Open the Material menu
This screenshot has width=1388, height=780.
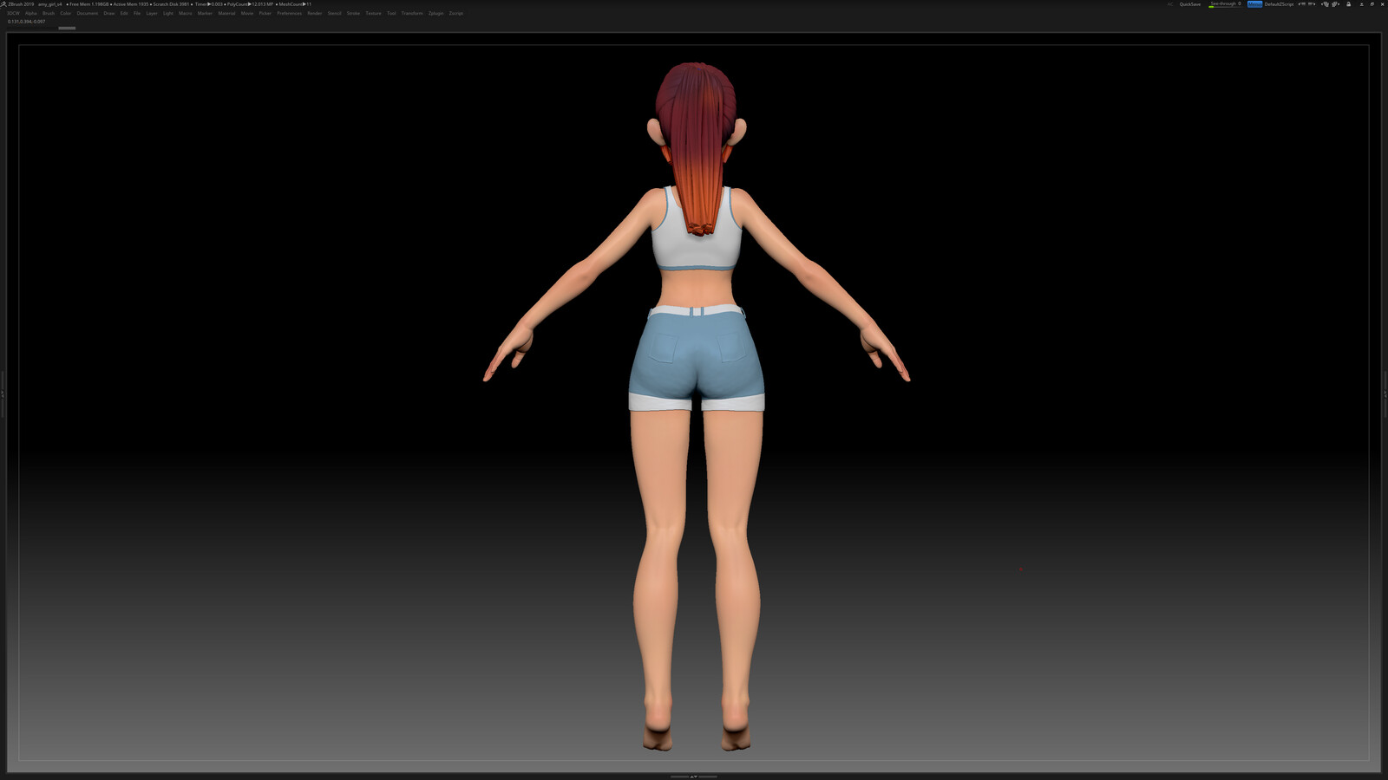tap(226, 13)
